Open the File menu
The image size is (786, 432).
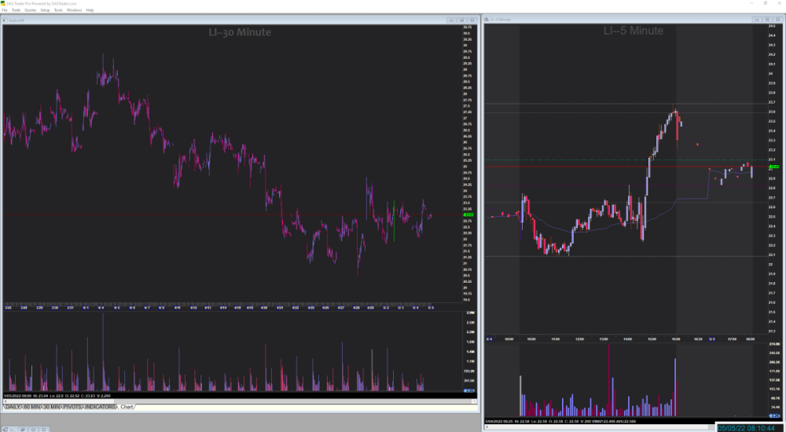tap(5, 10)
